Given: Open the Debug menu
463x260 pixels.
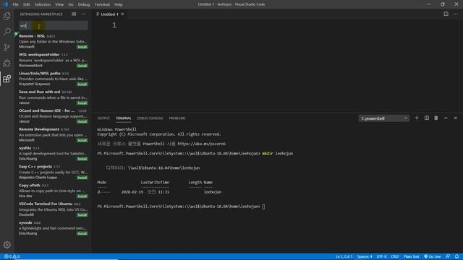Looking at the screenshot, I should 84,4.
